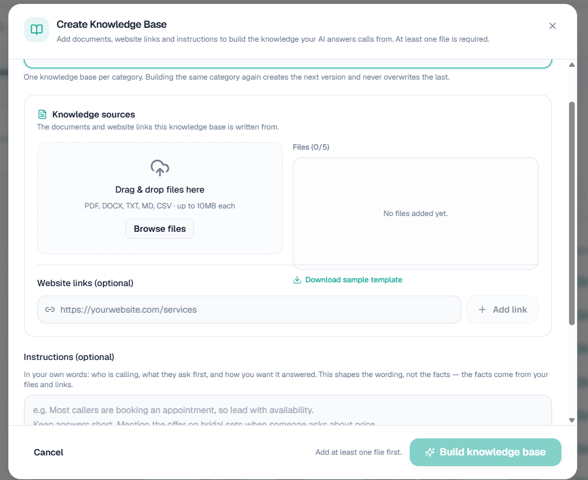Focus the Instructions text area

[288, 410]
